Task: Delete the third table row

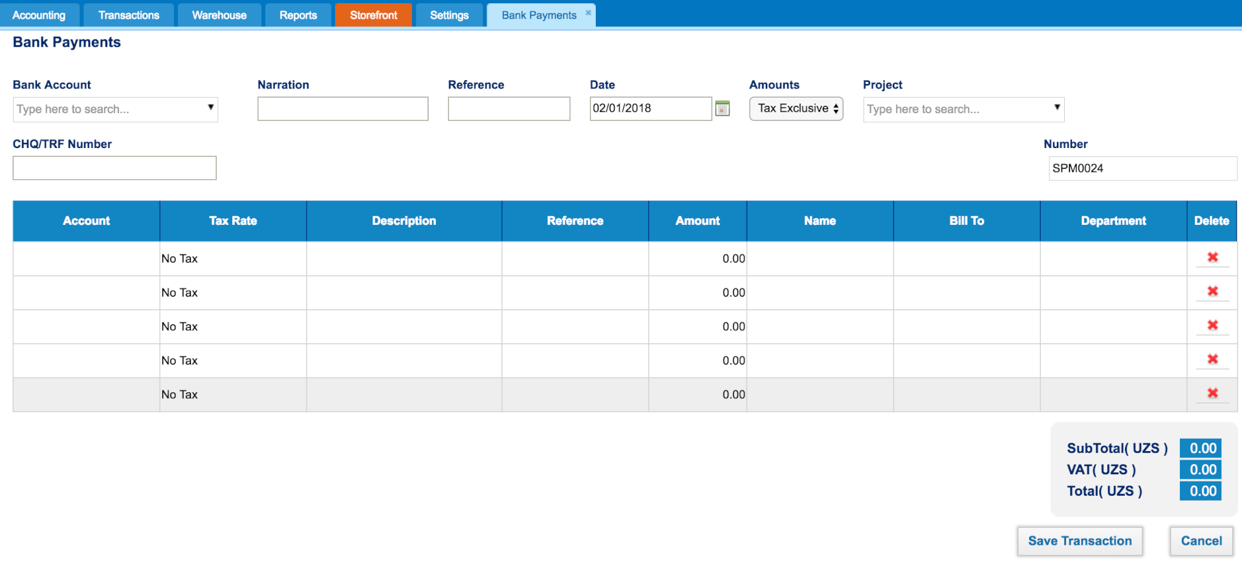Action: coord(1212,325)
